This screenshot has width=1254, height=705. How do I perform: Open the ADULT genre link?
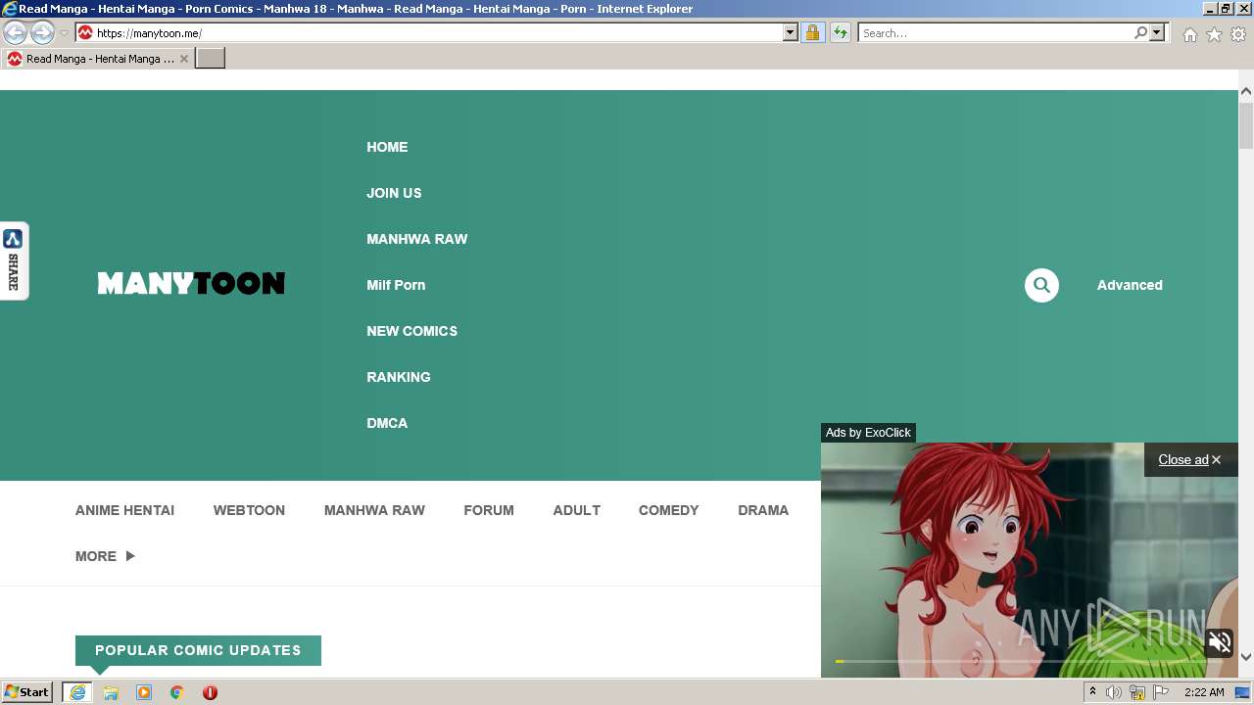click(x=576, y=510)
